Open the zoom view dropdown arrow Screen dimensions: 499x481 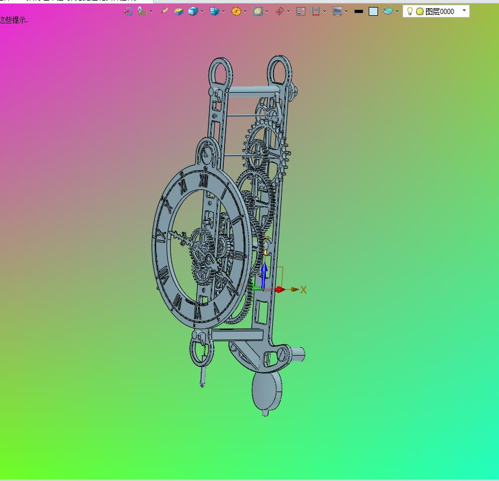(x=267, y=12)
